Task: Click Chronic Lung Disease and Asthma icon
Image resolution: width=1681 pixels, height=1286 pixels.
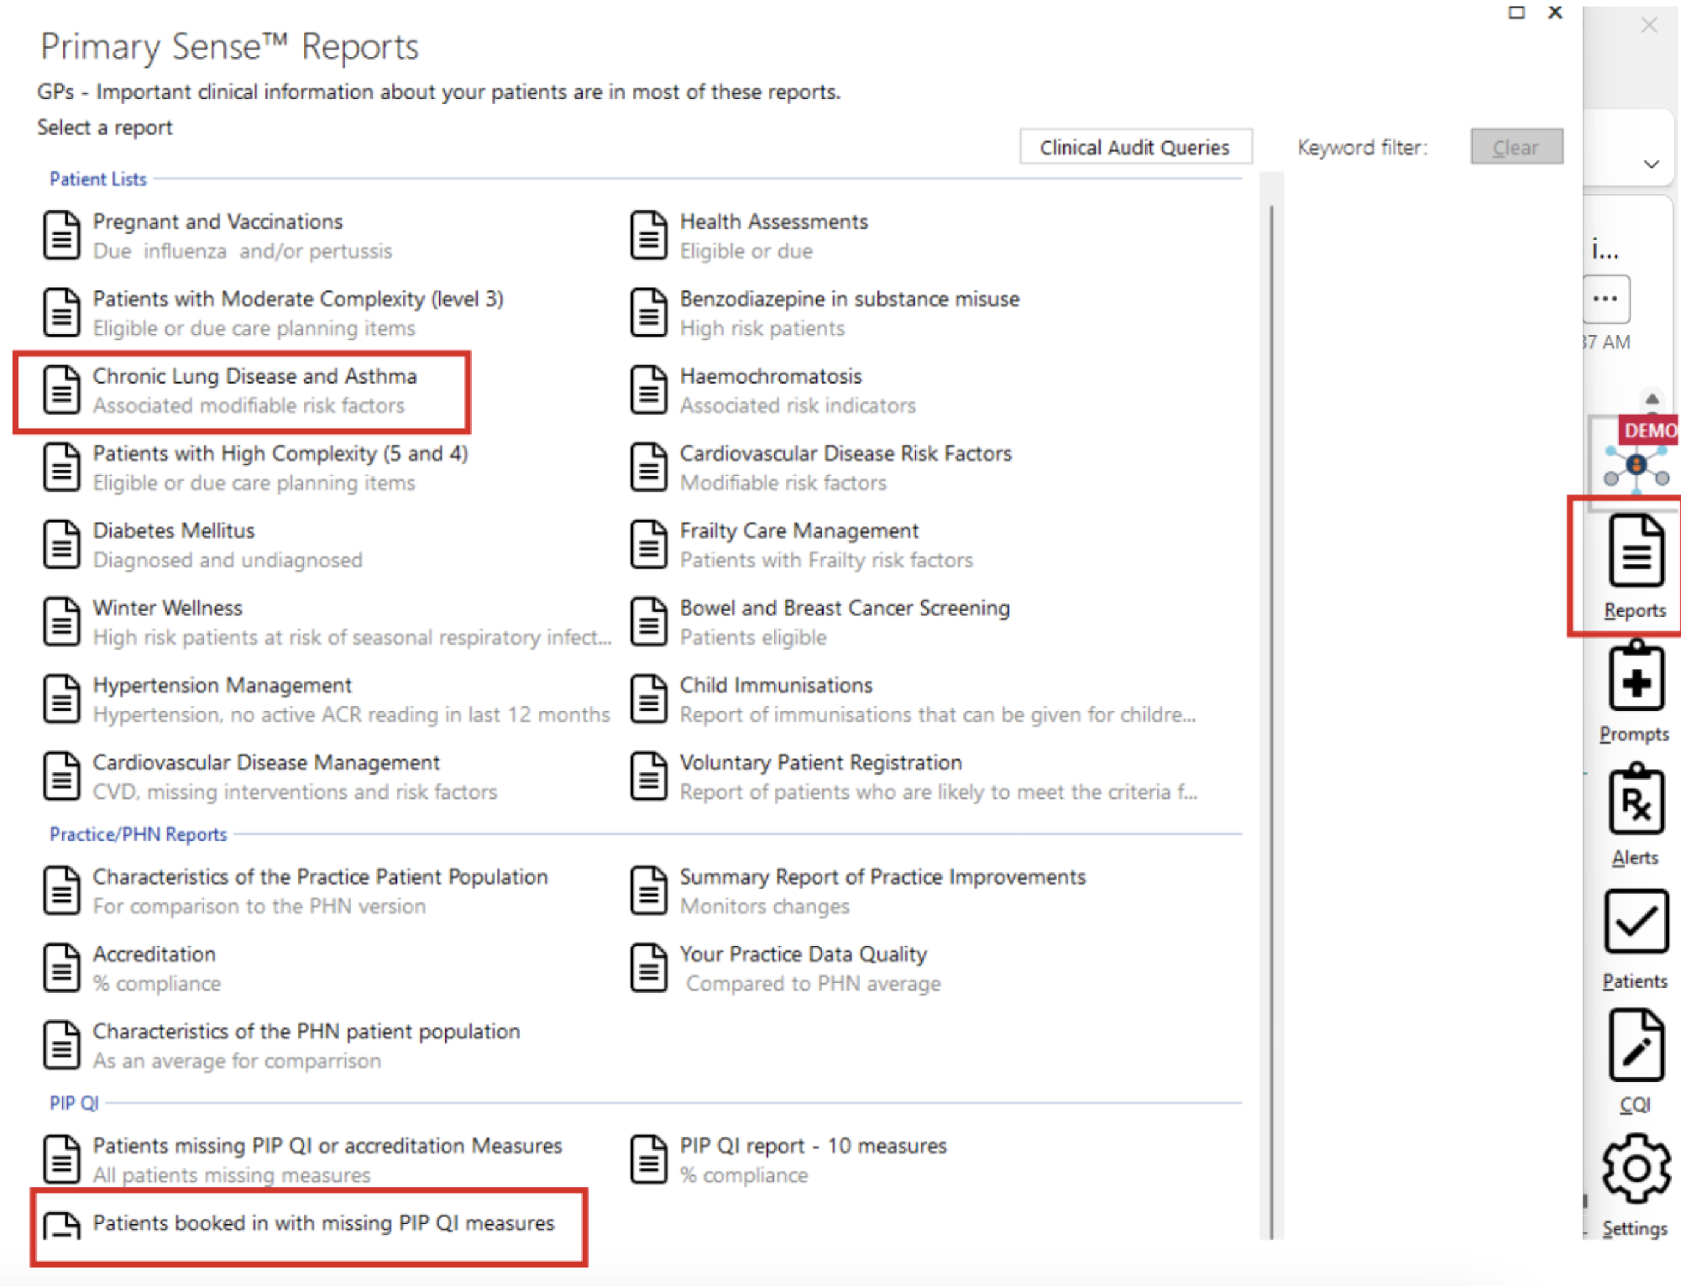Action: 61,389
